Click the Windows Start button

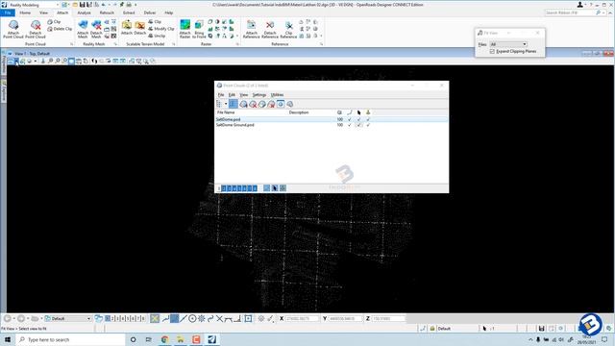pyautogui.click(x=8, y=339)
